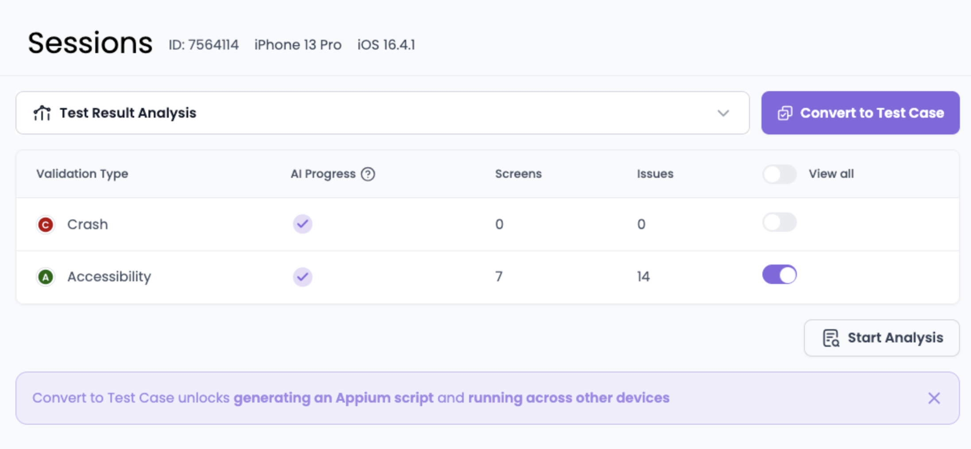This screenshot has height=449, width=971.
Task: Disable the Accessibility validation toggle
Action: click(779, 275)
